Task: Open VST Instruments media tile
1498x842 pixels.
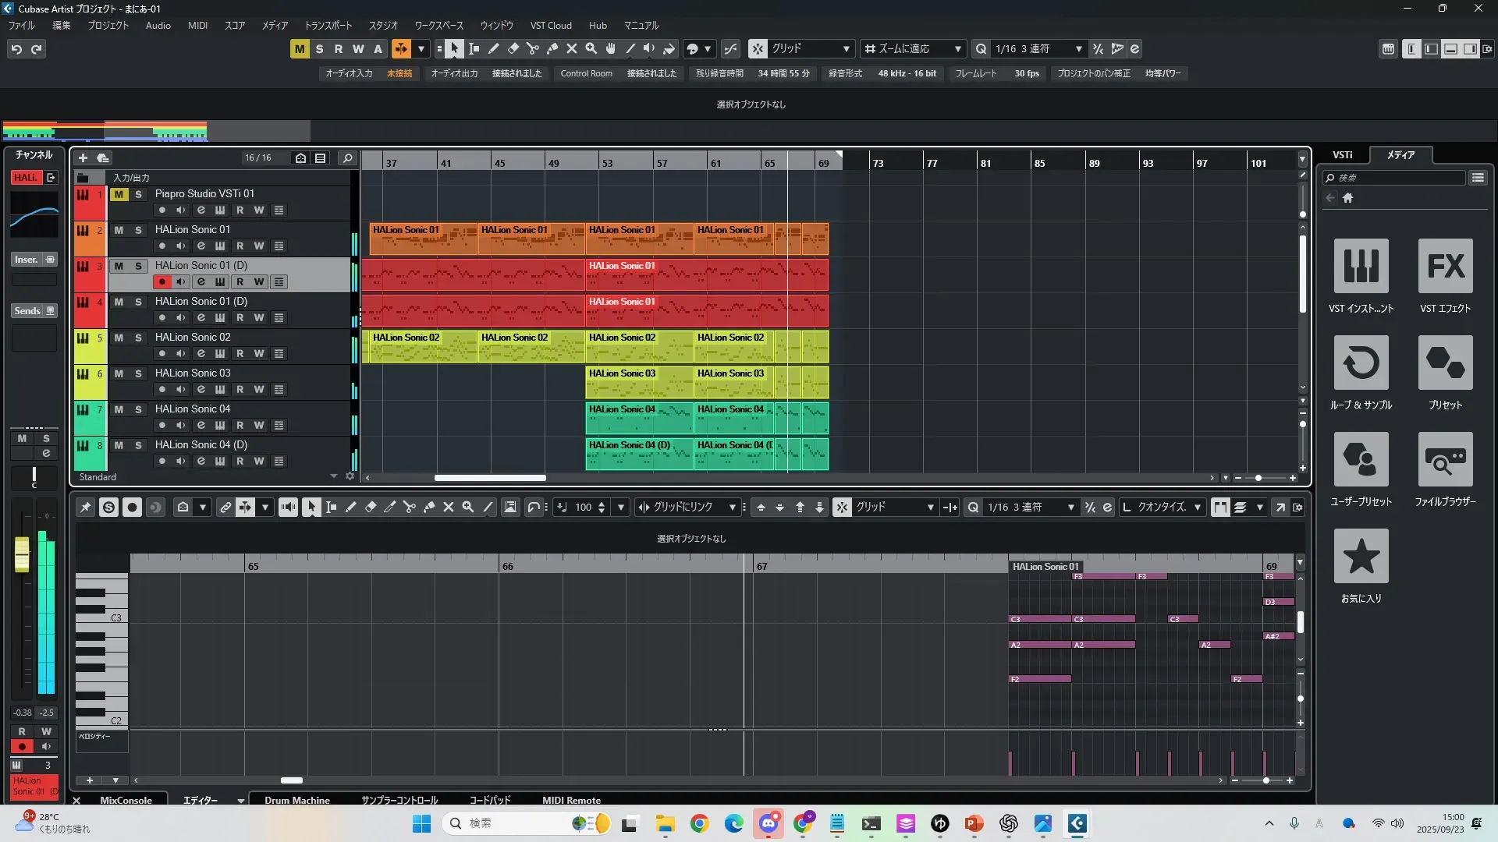Action: (x=1361, y=266)
